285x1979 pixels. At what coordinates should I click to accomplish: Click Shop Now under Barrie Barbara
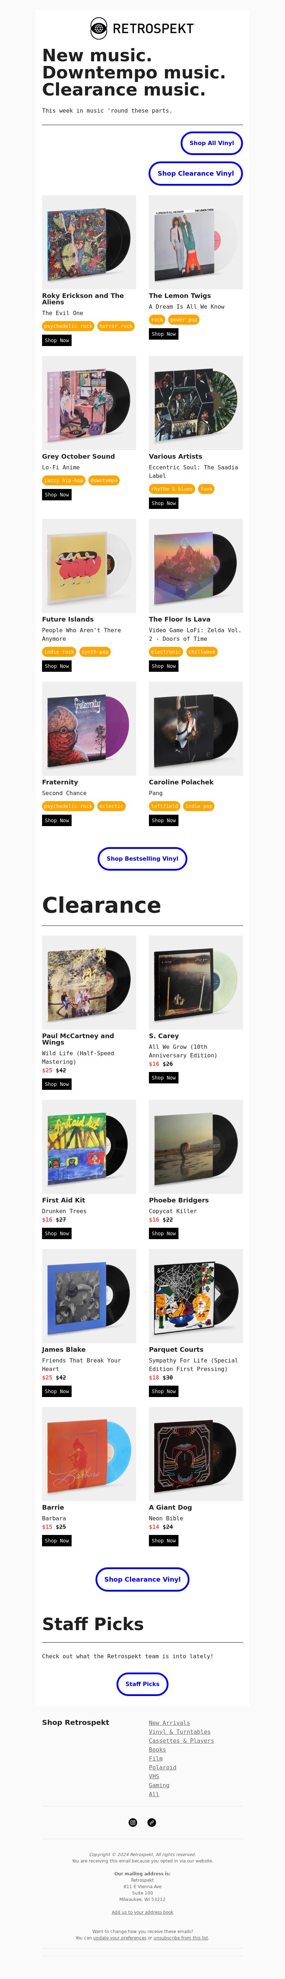(x=57, y=1540)
